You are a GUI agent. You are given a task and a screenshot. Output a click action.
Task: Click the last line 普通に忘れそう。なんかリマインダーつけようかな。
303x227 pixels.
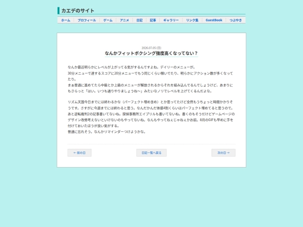click(x=107, y=132)
